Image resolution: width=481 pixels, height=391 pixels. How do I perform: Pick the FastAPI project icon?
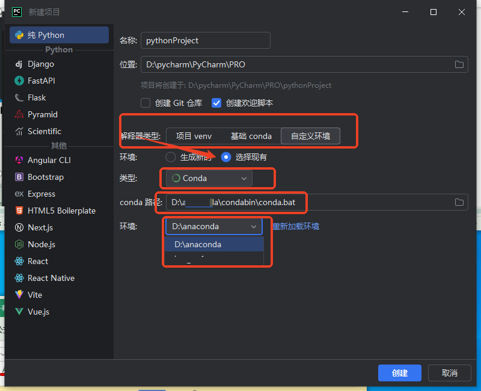pos(19,81)
